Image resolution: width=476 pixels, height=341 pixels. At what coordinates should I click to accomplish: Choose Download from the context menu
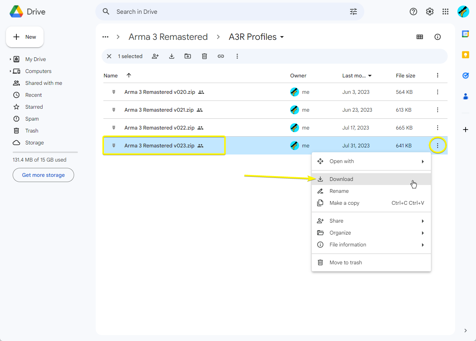coord(341,179)
